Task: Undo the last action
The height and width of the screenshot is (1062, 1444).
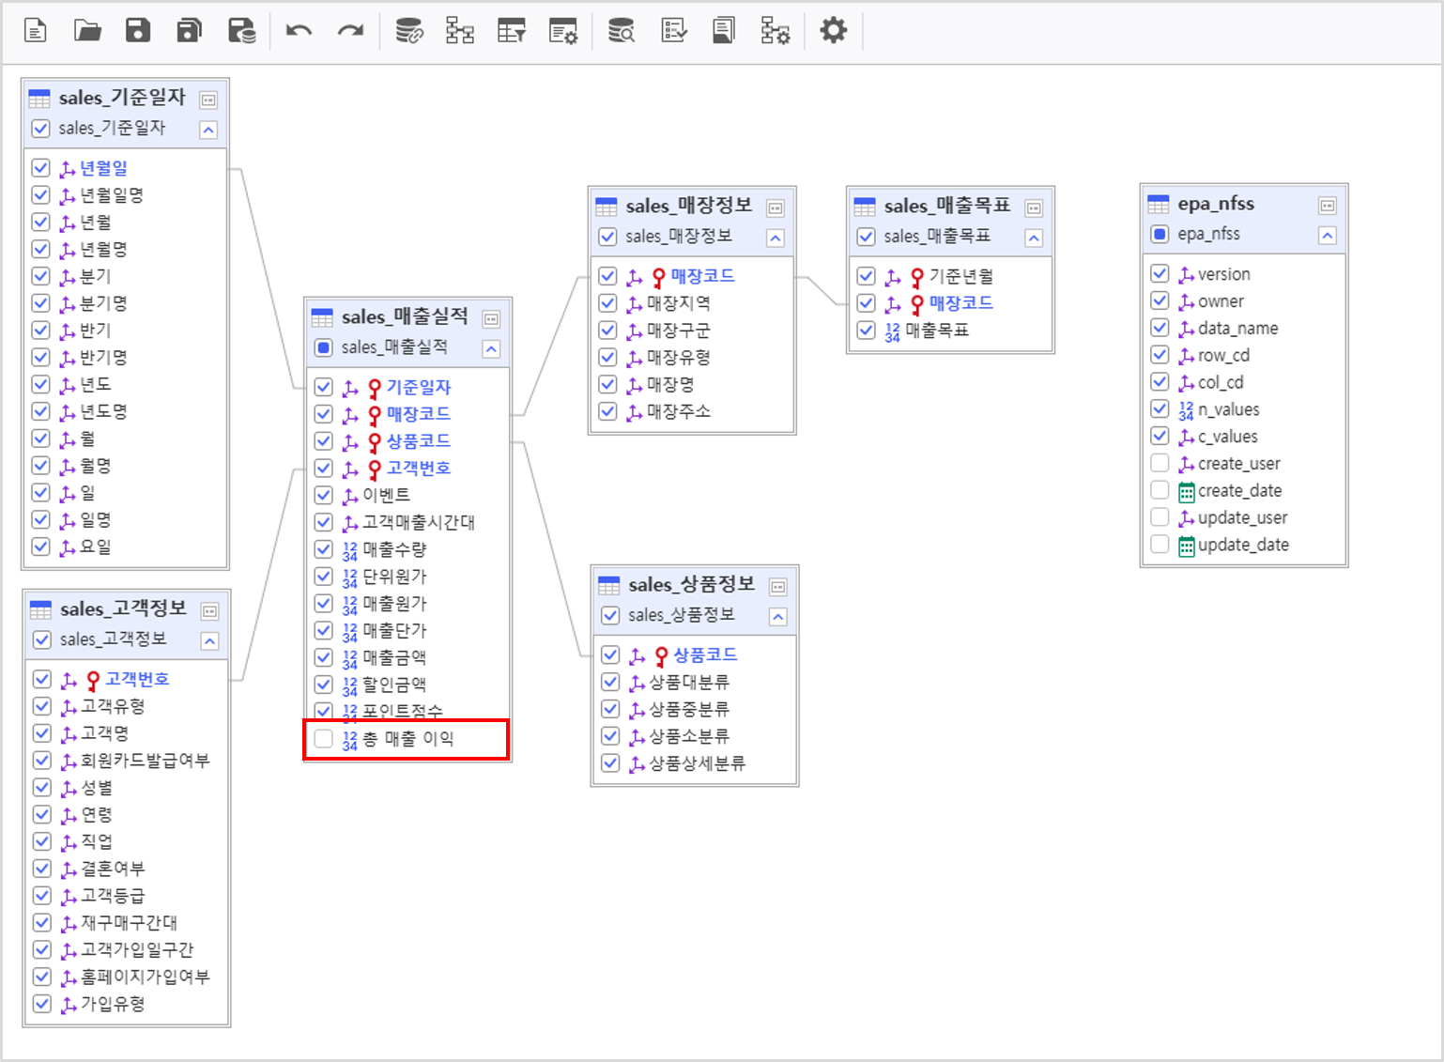Action: tap(299, 31)
